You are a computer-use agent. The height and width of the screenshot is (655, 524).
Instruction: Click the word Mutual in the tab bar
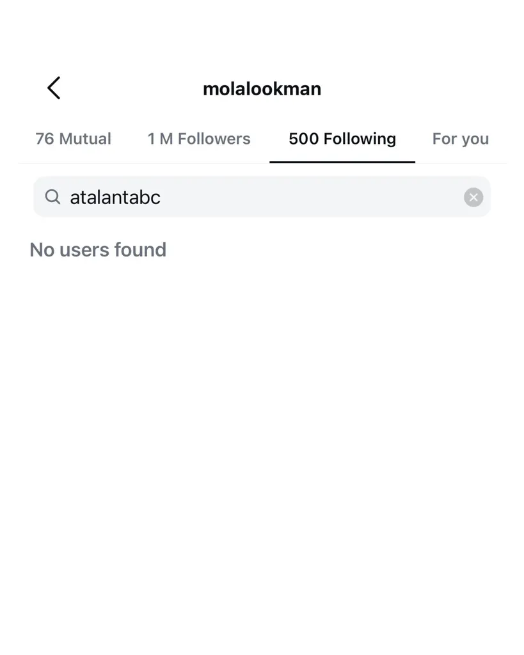coord(85,139)
